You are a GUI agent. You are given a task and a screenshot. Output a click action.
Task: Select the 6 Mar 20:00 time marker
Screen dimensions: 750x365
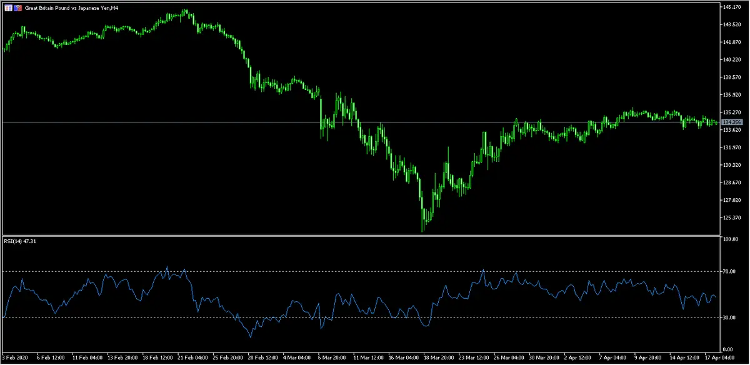(x=332, y=359)
